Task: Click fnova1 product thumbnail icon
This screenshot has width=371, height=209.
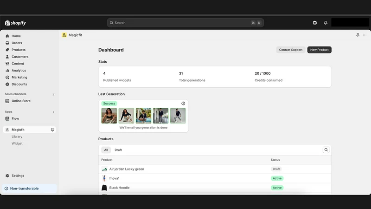Action: [x=104, y=178]
